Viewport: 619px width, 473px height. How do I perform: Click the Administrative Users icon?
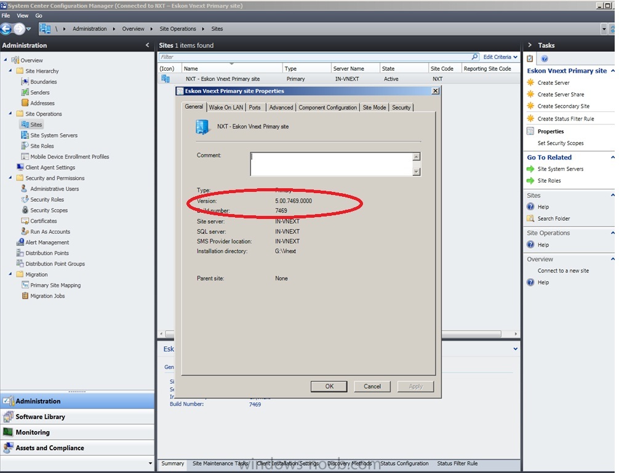25,189
